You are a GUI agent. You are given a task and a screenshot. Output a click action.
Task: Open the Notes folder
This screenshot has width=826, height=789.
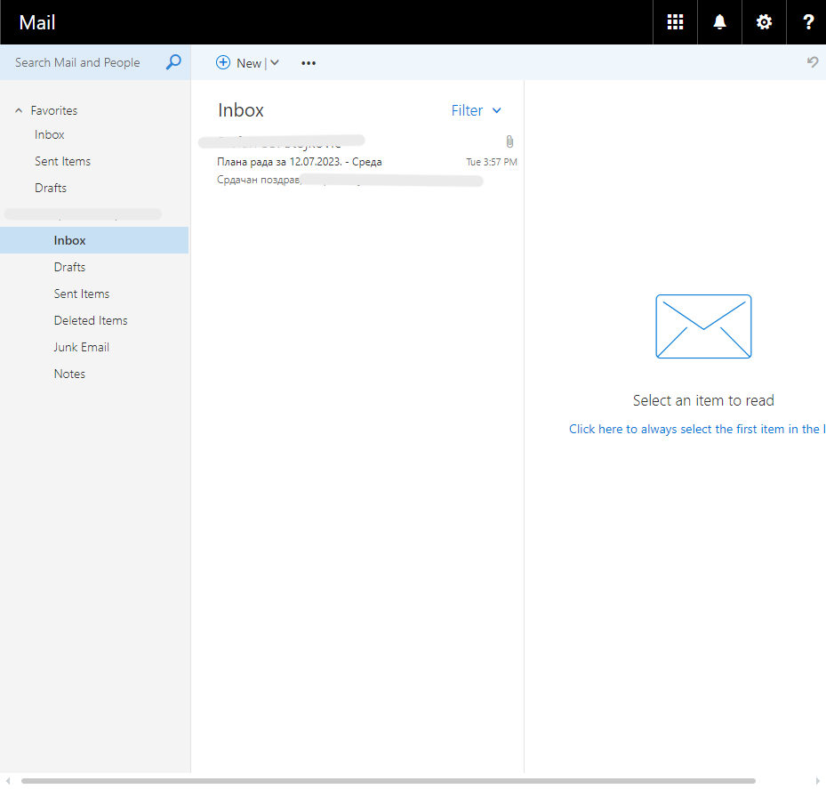pos(69,374)
